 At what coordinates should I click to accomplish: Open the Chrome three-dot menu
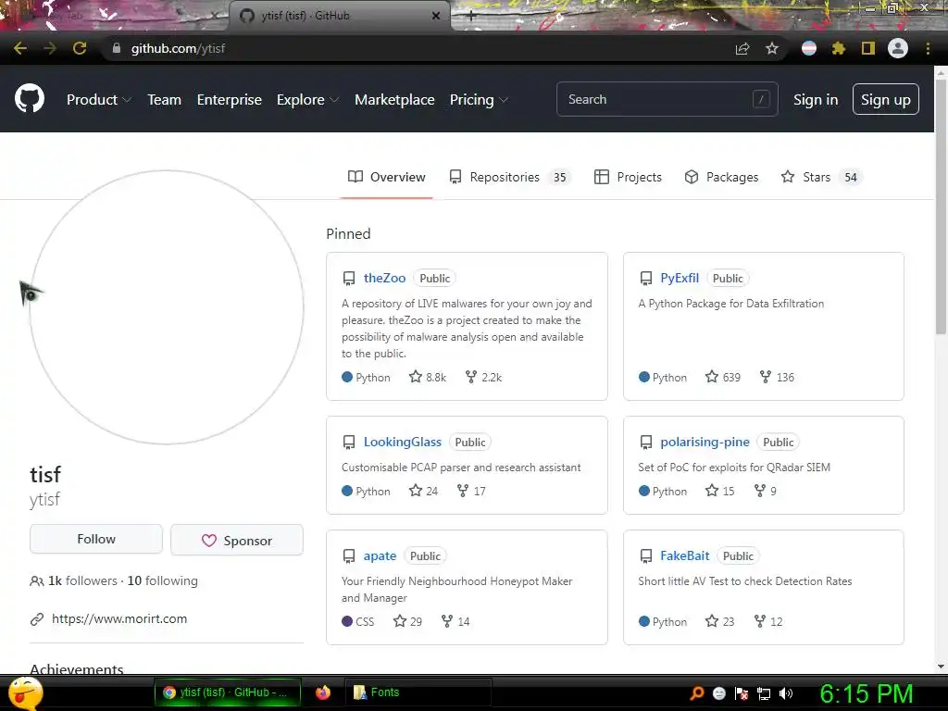pos(928,48)
